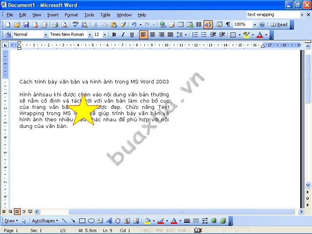The image size is (312, 234).
Task: Set Justify paragraph alignment
Action: coord(170,35)
